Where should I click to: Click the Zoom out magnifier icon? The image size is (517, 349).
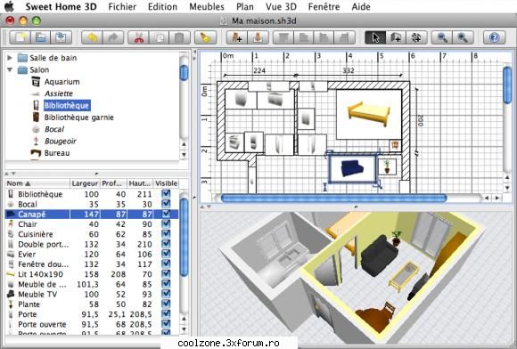442,38
